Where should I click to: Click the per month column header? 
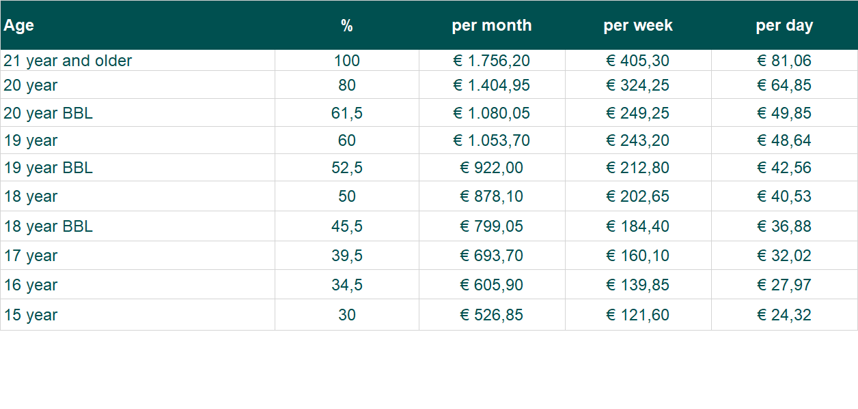pos(491,26)
